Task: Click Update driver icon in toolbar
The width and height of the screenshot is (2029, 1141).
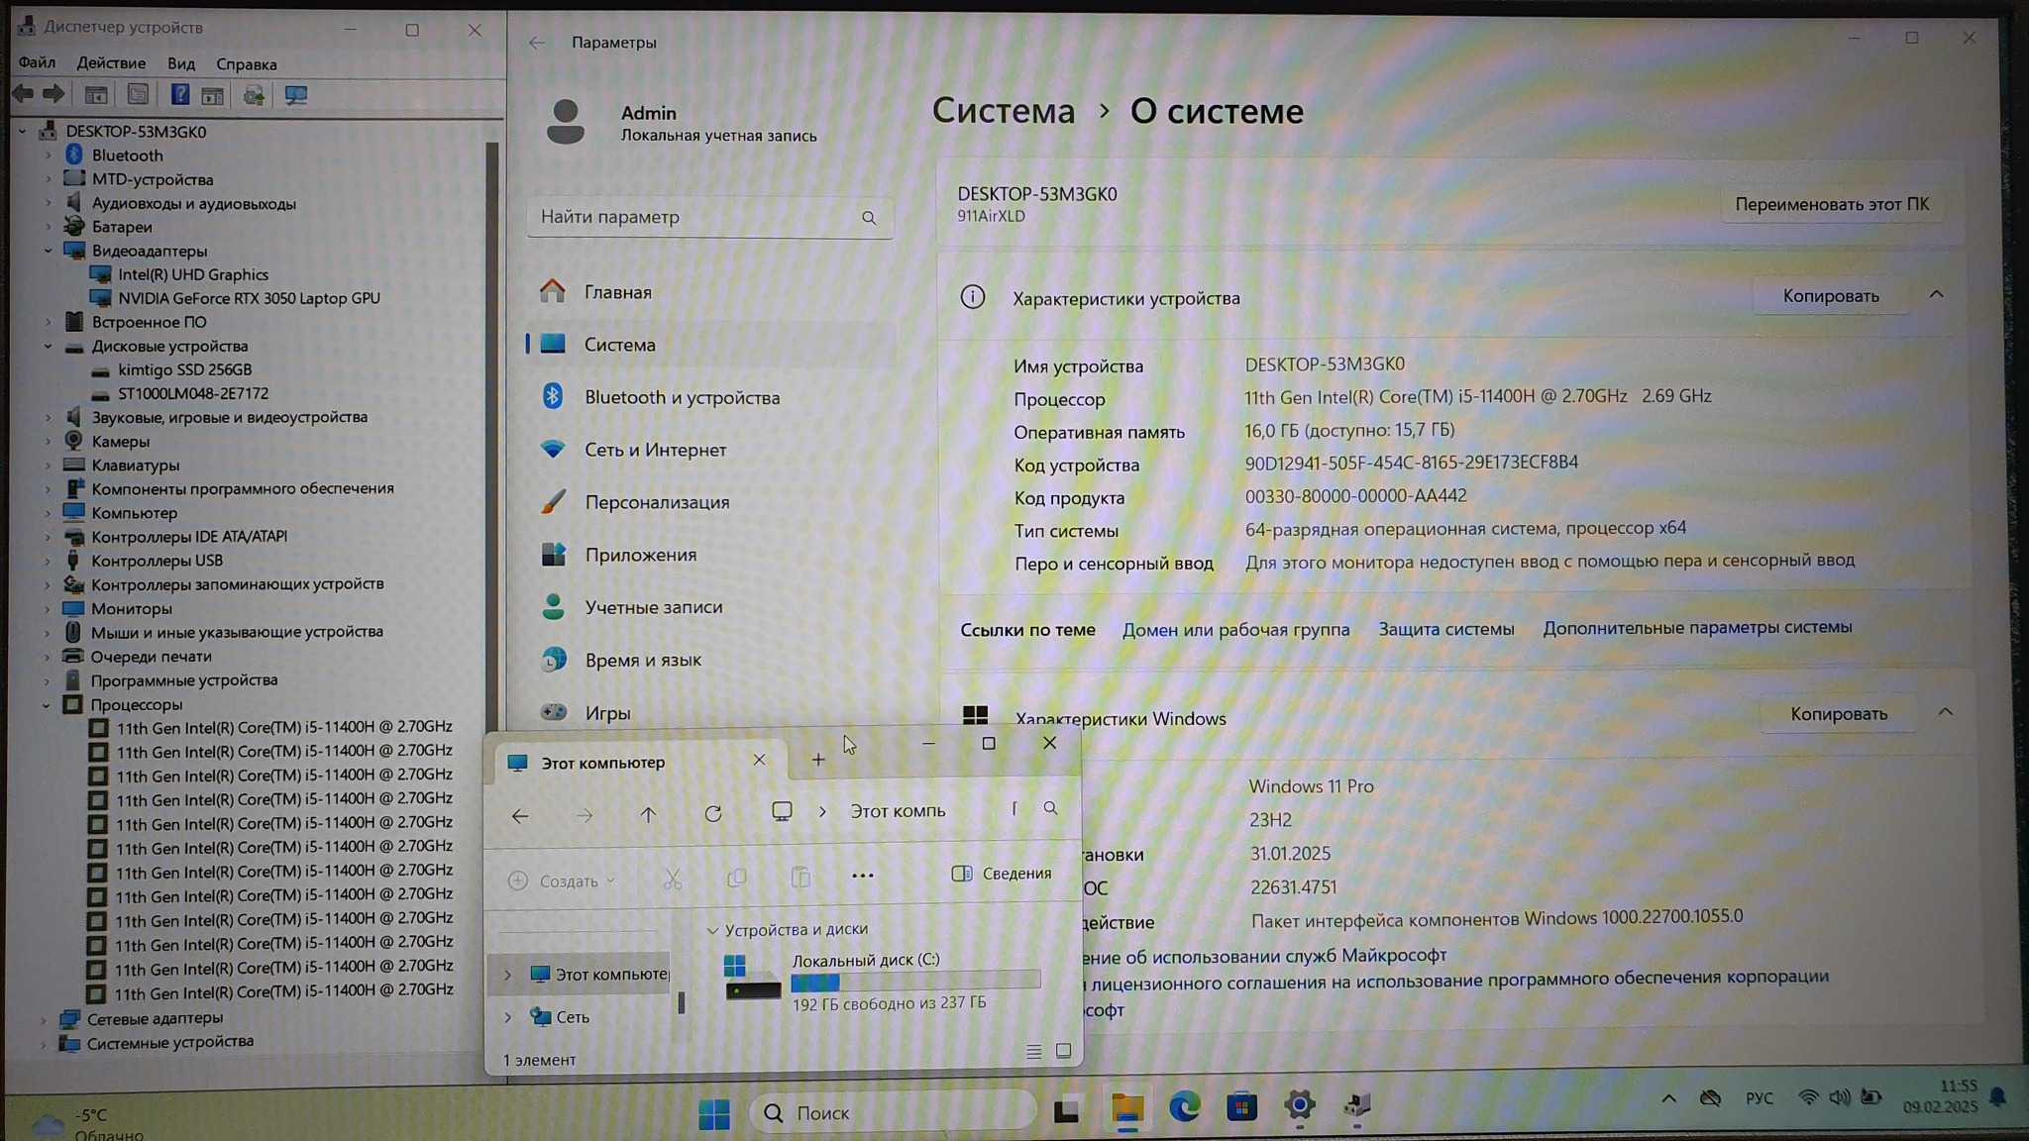Action: click(x=254, y=95)
